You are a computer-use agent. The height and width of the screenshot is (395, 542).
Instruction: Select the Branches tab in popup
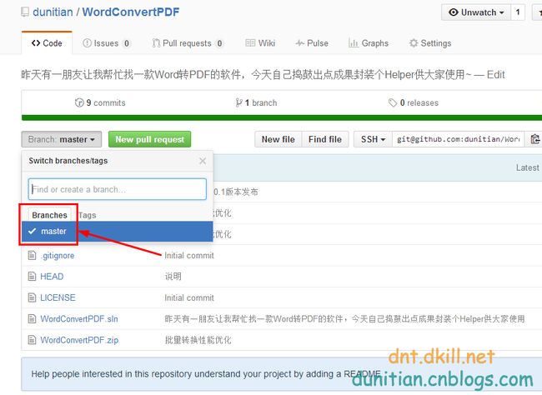coord(49,215)
